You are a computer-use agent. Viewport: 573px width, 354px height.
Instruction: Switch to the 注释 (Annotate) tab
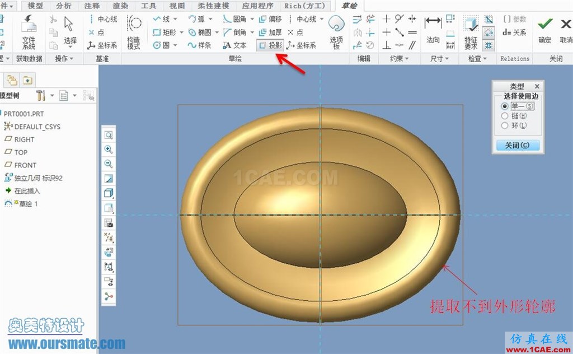tap(92, 6)
